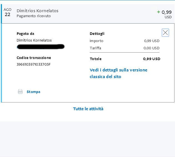
Task: Click the Importo label
Action: coord(96,41)
